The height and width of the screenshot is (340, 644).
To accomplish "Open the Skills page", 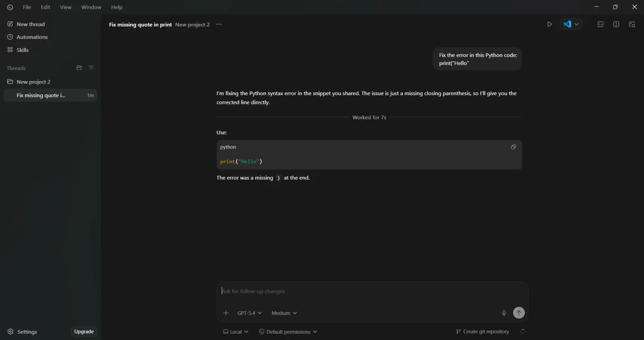I will [x=18, y=50].
